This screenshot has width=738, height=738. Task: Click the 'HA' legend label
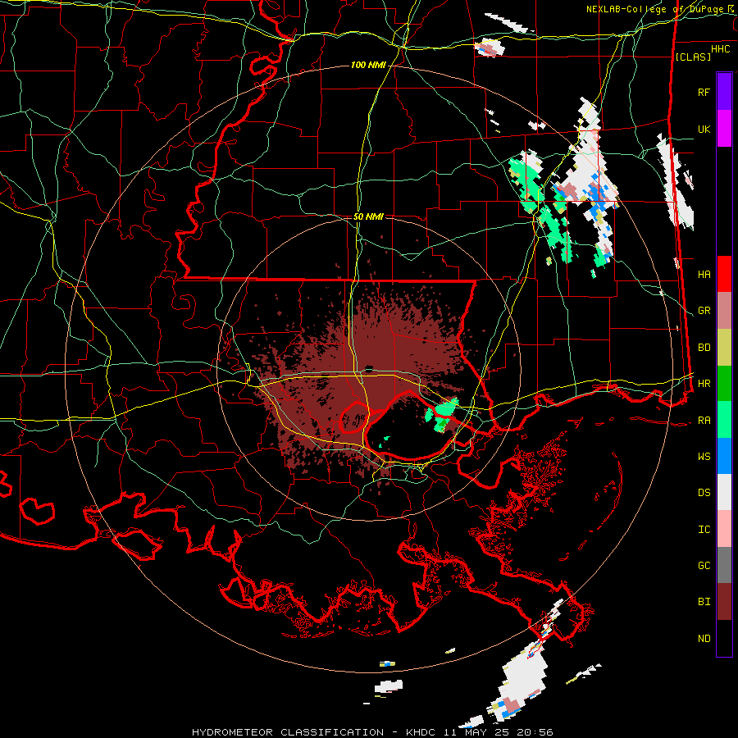click(704, 274)
